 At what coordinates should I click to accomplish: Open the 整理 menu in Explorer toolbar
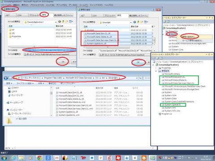coord(9,83)
